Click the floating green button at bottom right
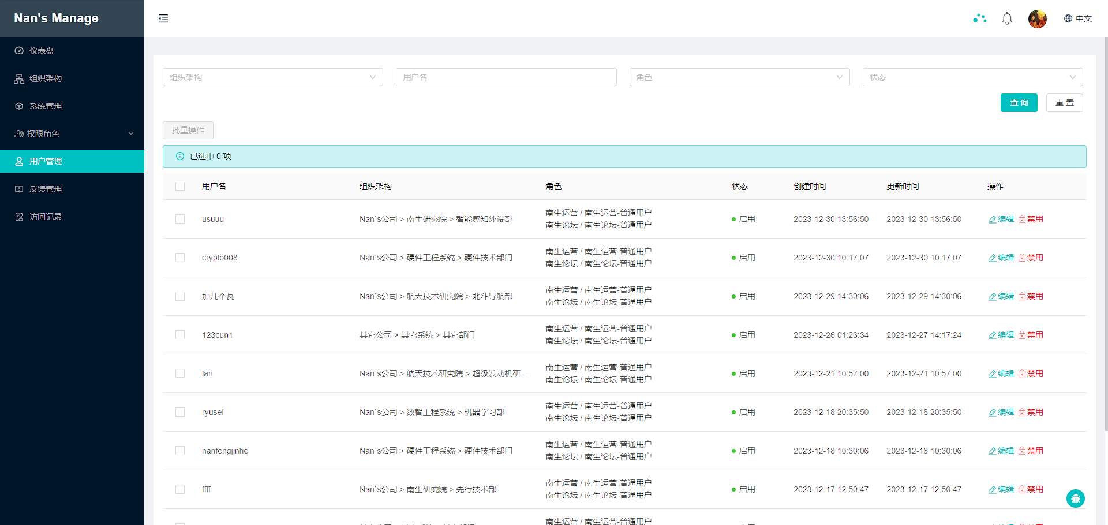The width and height of the screenshot is (1108, 525). tap(1076, 498)
